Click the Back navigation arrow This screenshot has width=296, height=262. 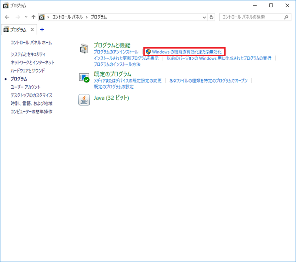point(7,17)
